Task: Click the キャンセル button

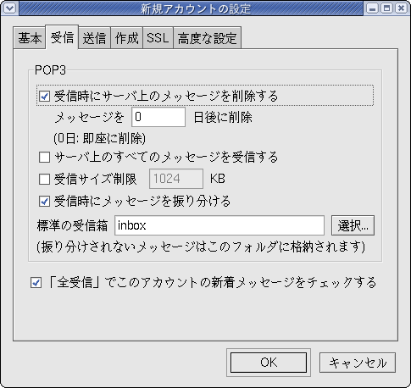Action: click(x=358, y=363)
